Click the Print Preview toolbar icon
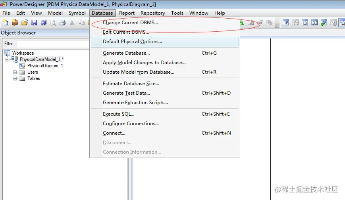This screenshot has height=200, width=345. click(x=53, y=23)
